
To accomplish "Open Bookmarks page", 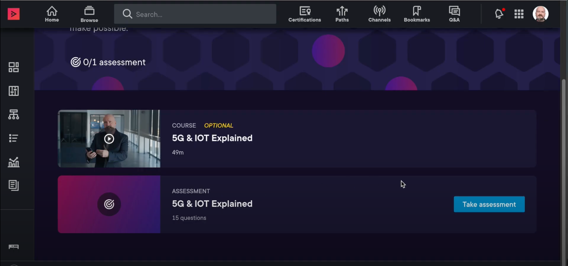I will tap(417, 14).
